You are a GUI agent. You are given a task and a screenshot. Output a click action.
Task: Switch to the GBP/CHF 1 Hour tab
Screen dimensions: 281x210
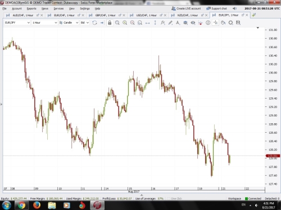coord(105,15)
